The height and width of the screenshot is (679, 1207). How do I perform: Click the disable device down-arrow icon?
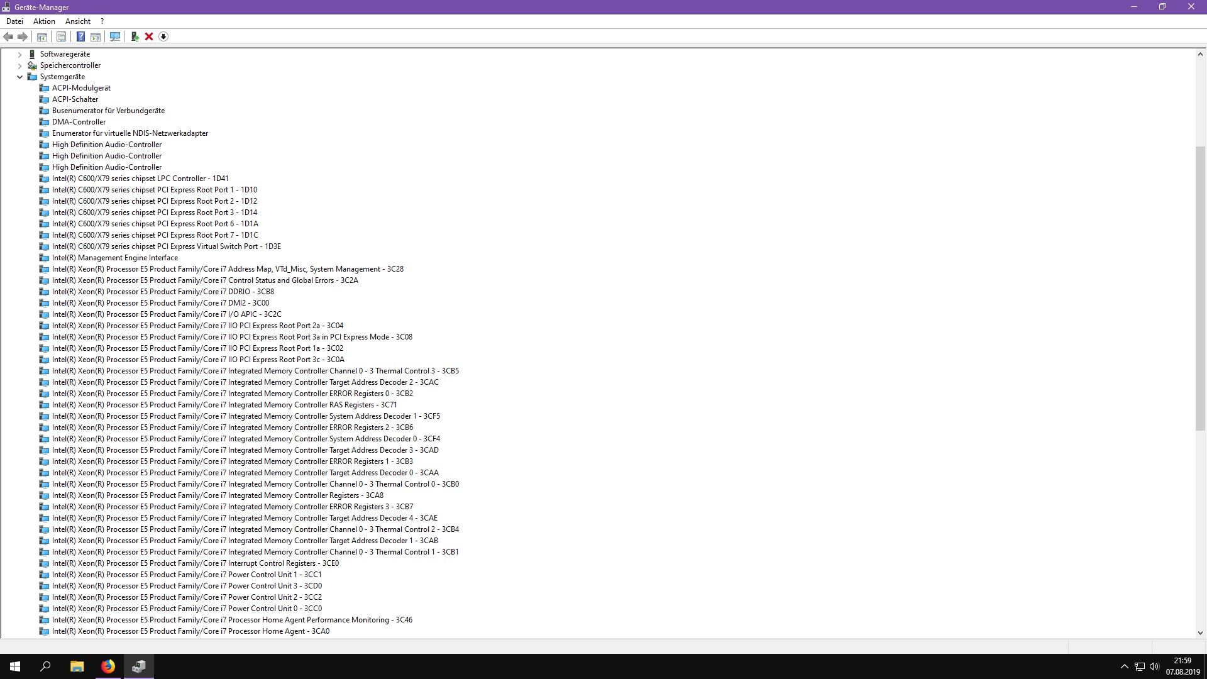(163, 36)
